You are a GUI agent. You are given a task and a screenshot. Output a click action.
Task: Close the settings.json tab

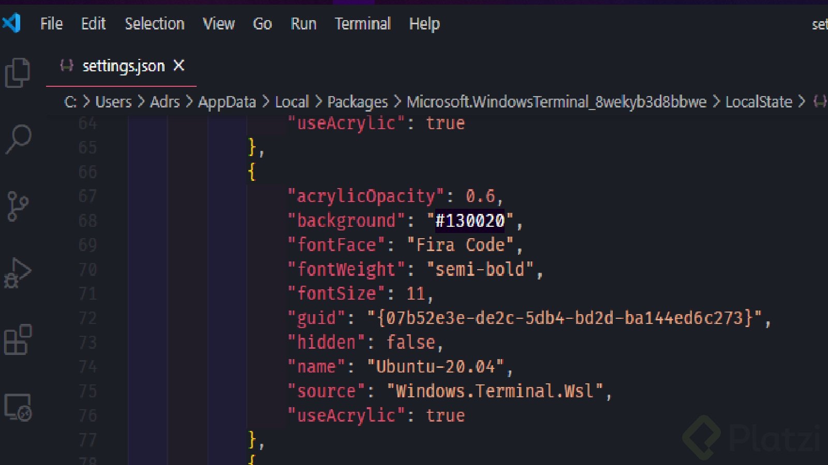tap(179, 66)
